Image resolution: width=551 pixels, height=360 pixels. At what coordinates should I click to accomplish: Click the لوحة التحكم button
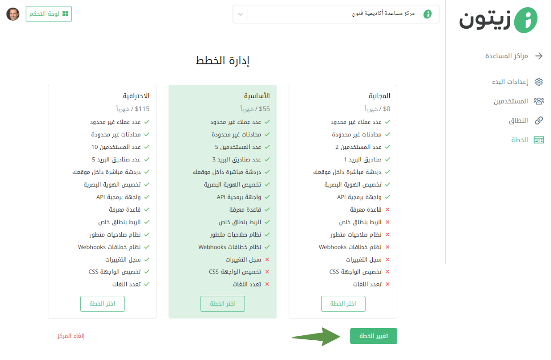coord(49,14)
